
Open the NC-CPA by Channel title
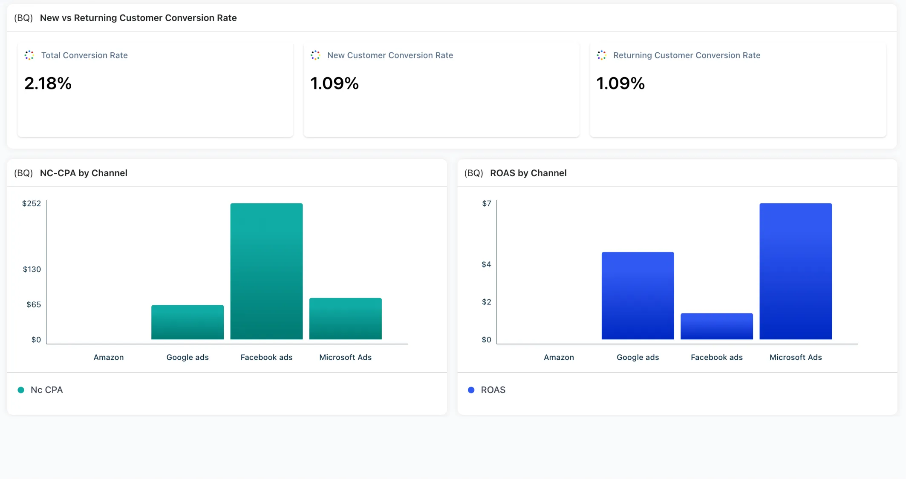point(84,173)
